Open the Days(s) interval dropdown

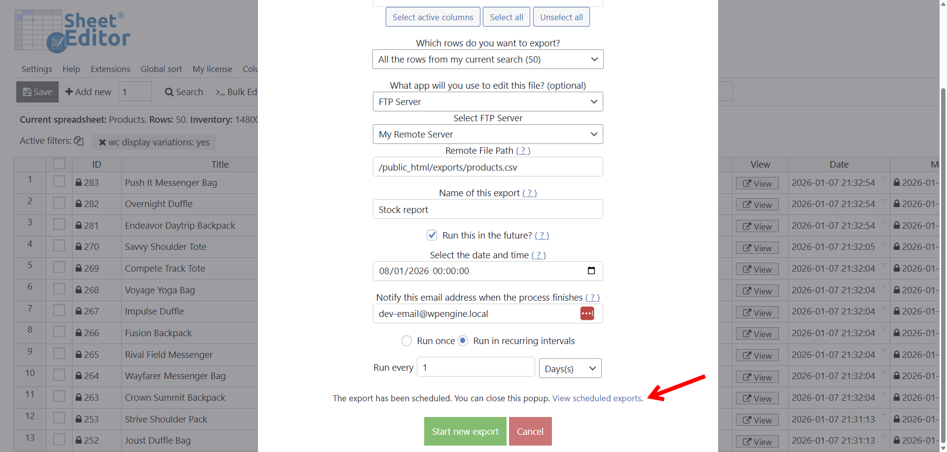coord(570,369)
